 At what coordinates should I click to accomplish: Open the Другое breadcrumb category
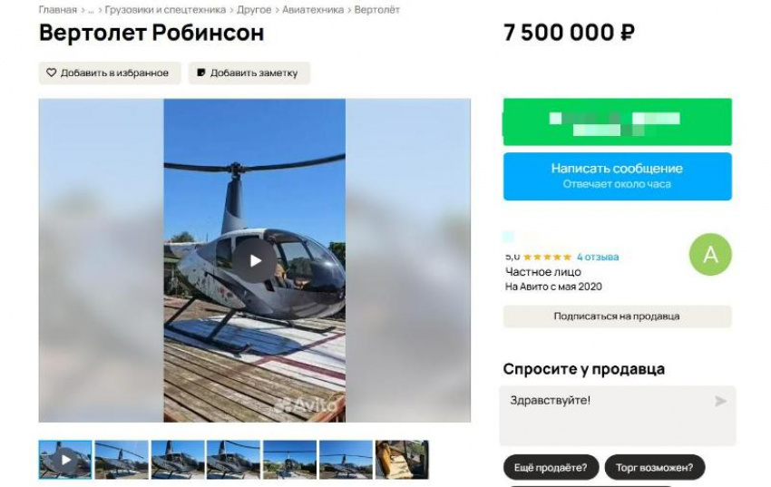254,10
